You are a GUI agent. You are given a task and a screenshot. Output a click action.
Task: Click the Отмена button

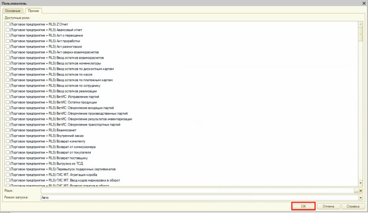(x=328, y=206)
